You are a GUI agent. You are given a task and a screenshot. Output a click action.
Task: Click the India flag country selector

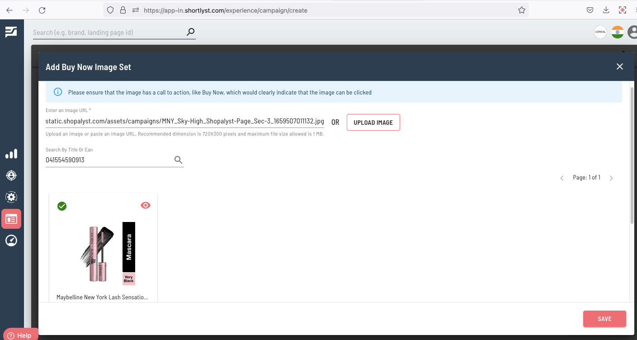pos(618,32)
